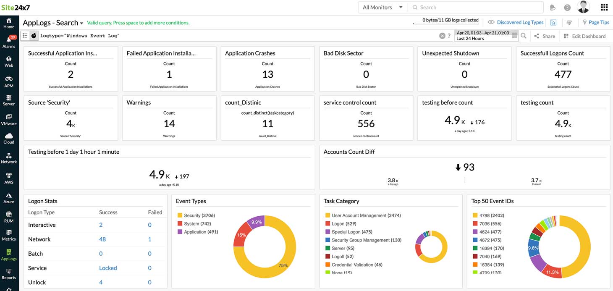Toggle the saved searches list view icon

pos(25,36)
